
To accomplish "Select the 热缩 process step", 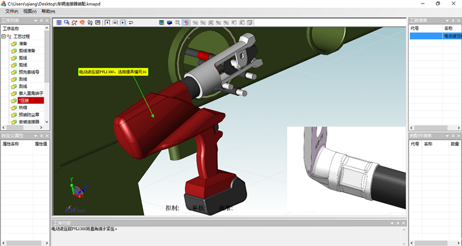I will [x=23, y=108].
